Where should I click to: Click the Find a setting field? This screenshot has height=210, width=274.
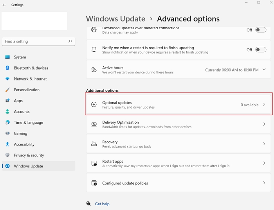[x=38, y=41]
